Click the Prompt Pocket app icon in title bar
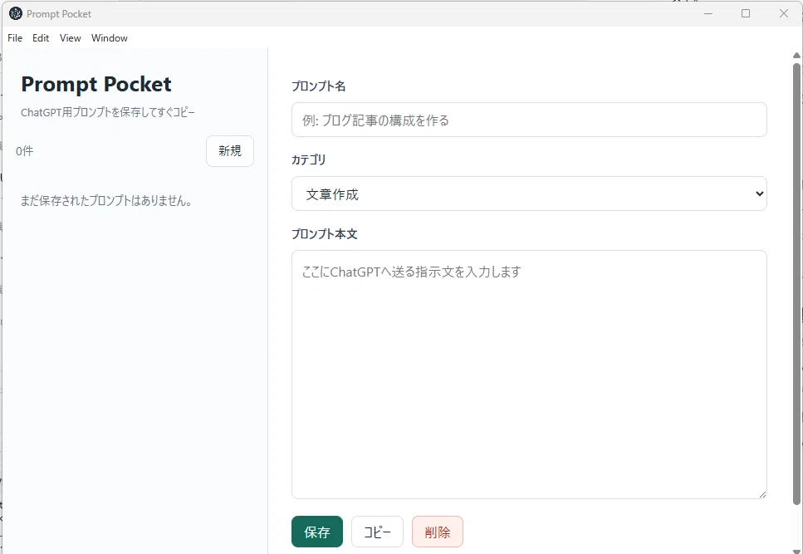Viewport: 803px width, 554px height. [16, 14]
